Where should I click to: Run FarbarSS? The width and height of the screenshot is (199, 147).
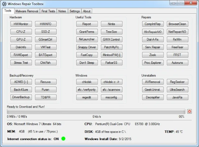pyautogui.click(x=112, y=63)
